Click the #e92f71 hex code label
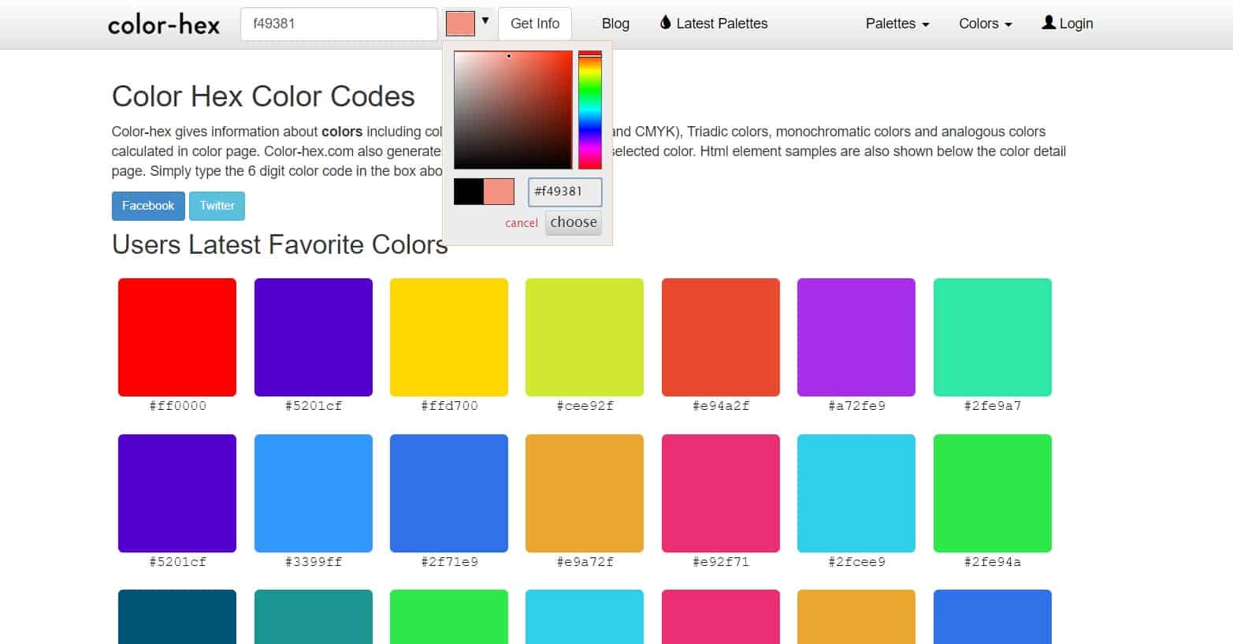This screenshot has height=644, width=1233. 721,562
